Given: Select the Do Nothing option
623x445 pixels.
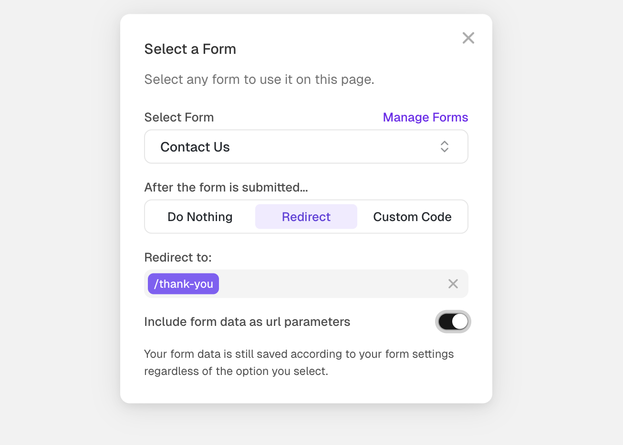Looking at the screenshot, I should [x=200, y=217].
